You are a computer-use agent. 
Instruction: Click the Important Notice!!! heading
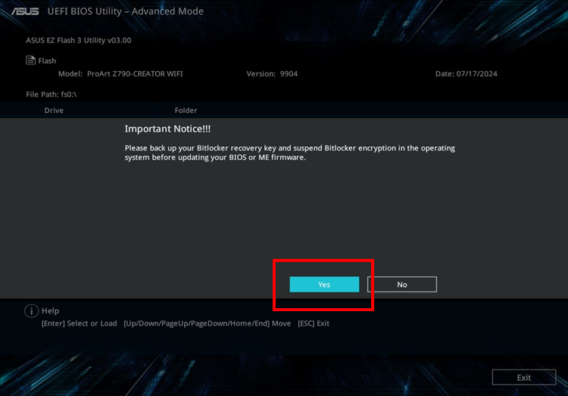167,129
